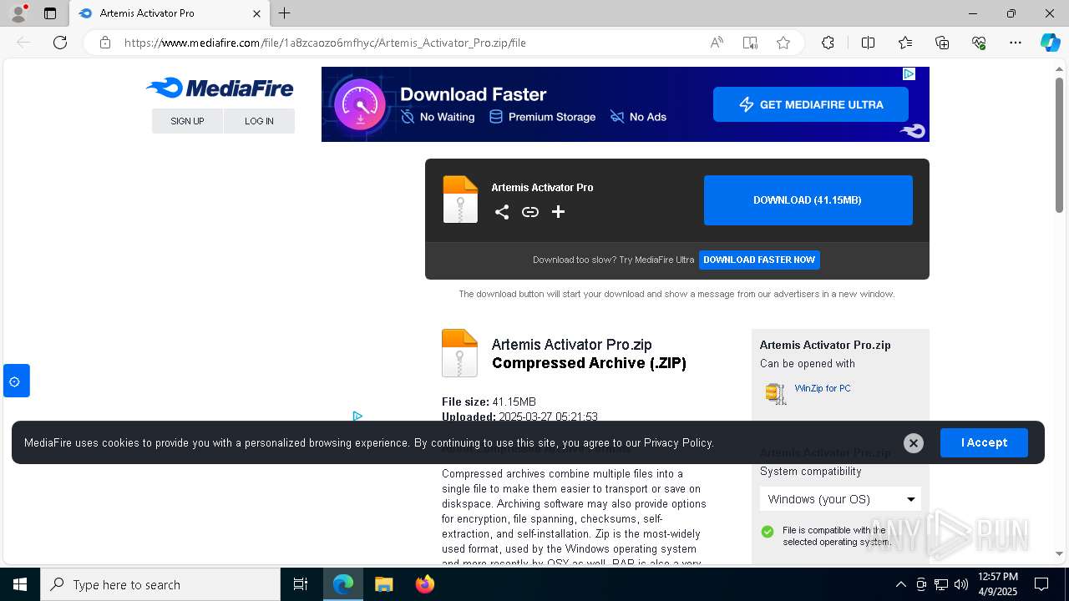The height and width of the screenshot is (601, 1069).
Task: Expand Windows (your OS) dropdown
Action: point(840,499)
